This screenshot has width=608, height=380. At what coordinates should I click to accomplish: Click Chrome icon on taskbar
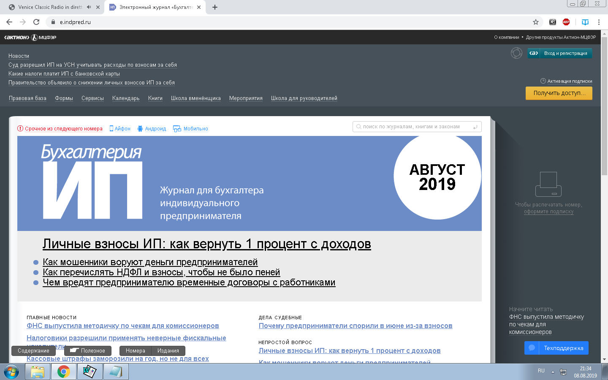(64, 372)
